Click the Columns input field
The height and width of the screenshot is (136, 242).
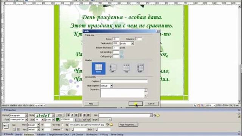point(138,39)
